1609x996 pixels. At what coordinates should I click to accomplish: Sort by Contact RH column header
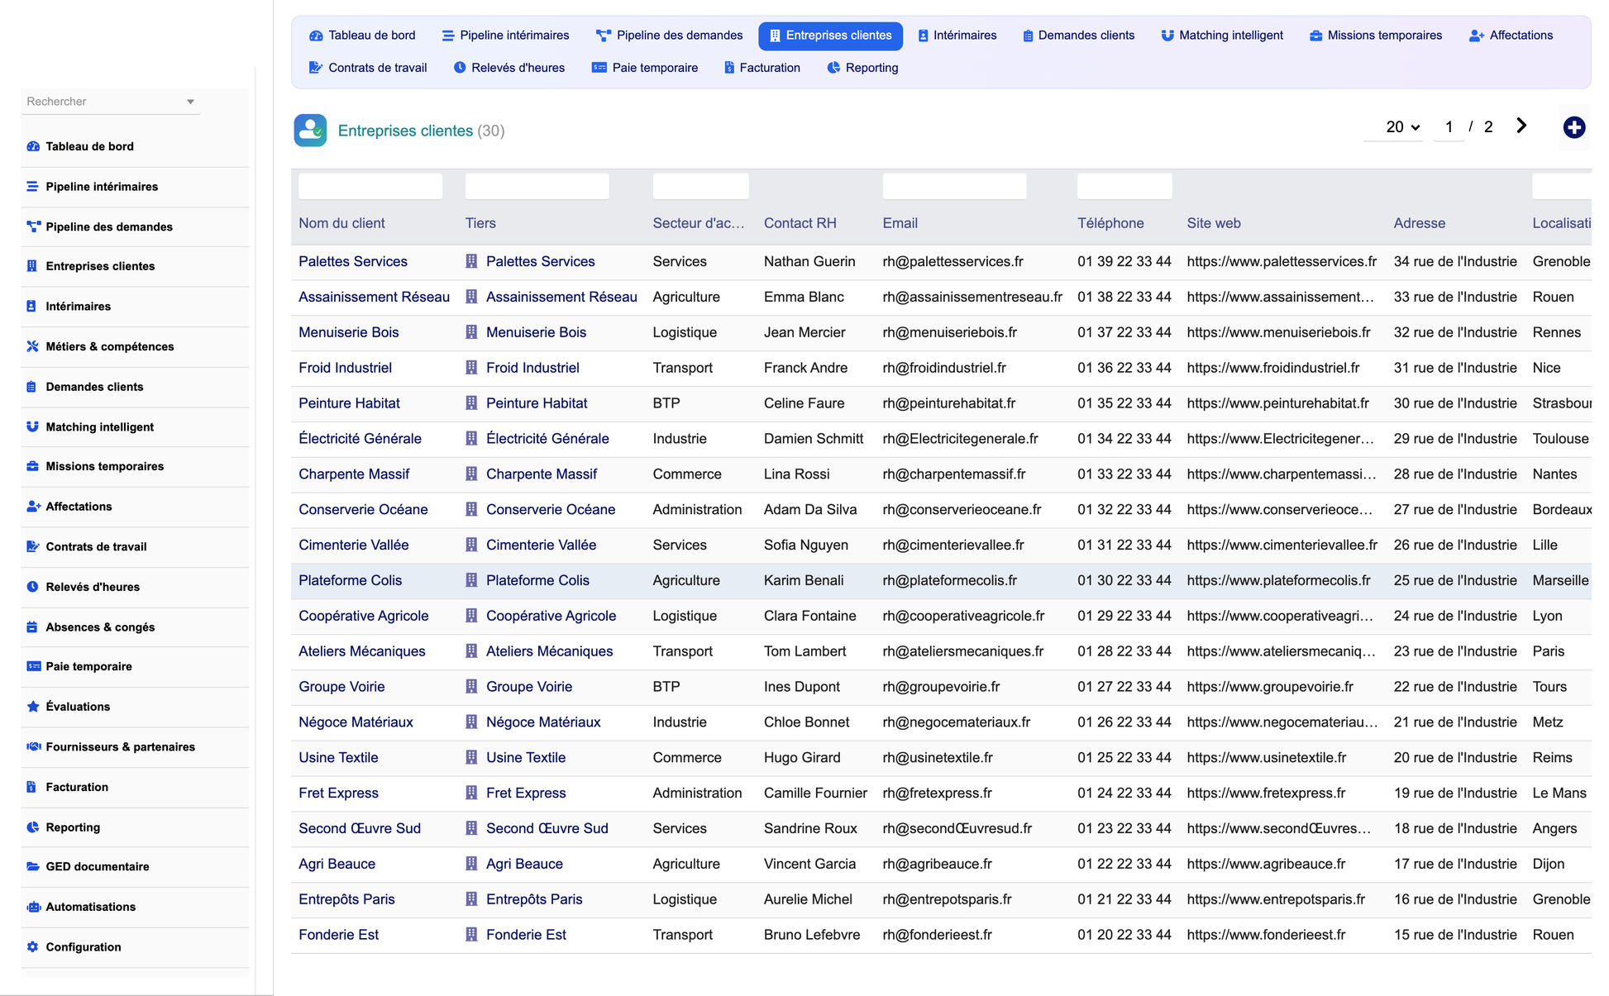pos(800,223)
